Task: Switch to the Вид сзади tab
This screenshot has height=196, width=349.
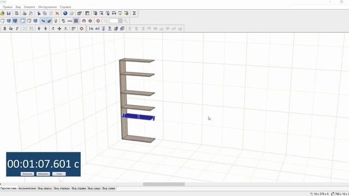Action: [x=94, y=188]
